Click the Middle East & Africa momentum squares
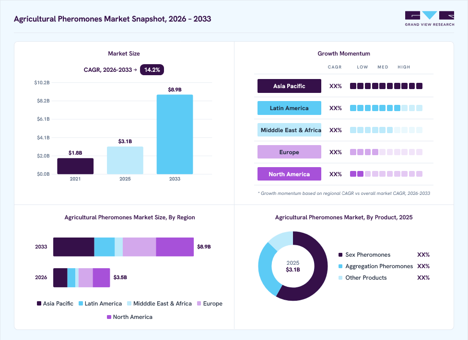The height and width of the screenshot is (340, 468). [x=386, y=130]
